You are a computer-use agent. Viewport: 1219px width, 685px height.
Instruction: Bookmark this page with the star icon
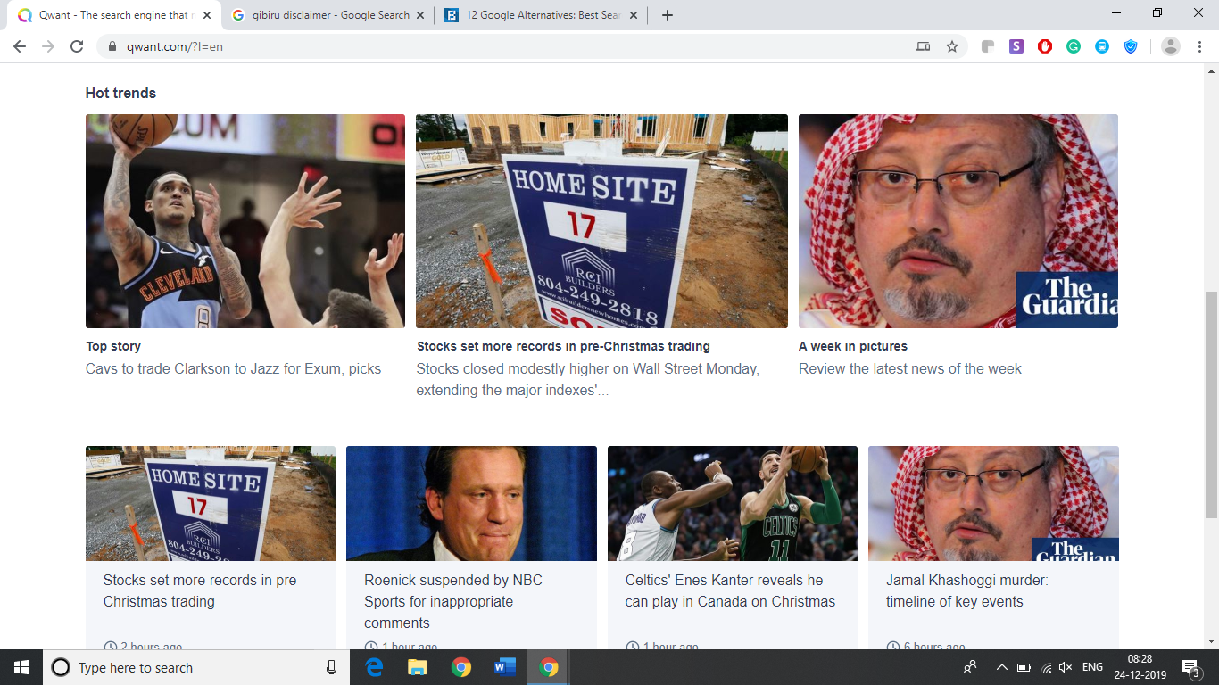click(952, 46)
